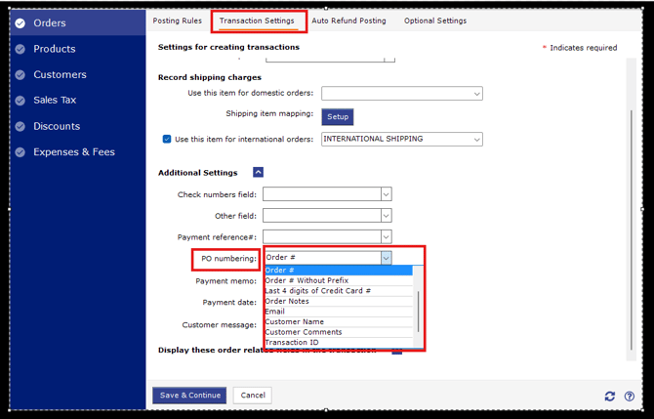Click the Products checkmark icon in sidebar

20,49
